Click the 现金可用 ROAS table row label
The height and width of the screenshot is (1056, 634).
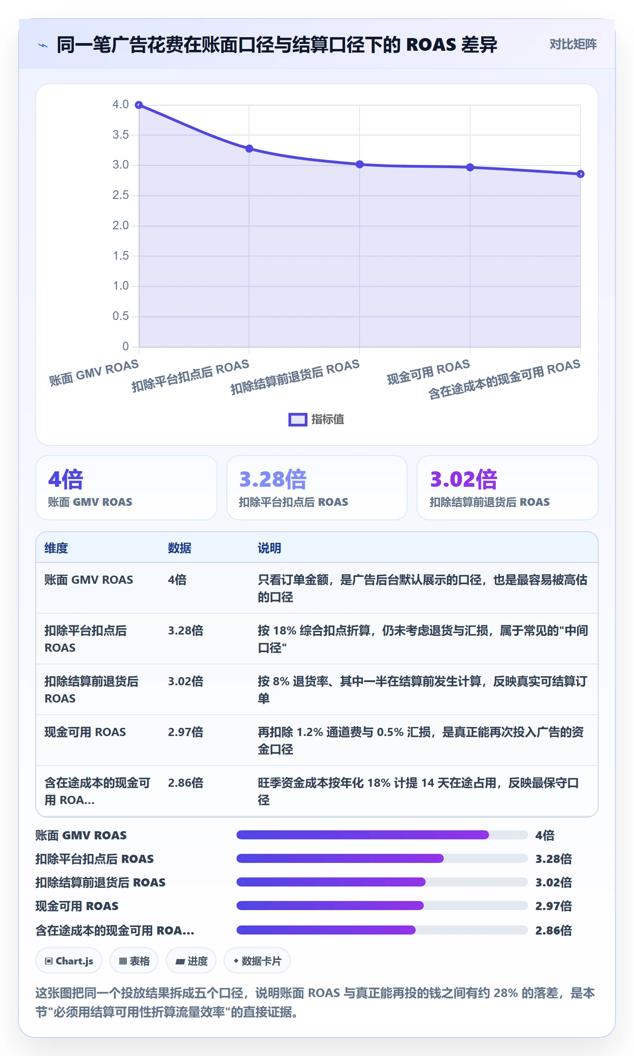pyautogui.click(x=85, y=732)
